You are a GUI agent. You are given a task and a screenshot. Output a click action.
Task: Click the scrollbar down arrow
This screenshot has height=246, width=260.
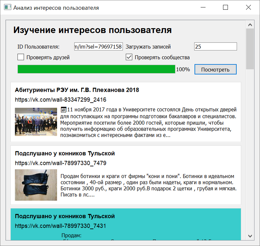249,236
